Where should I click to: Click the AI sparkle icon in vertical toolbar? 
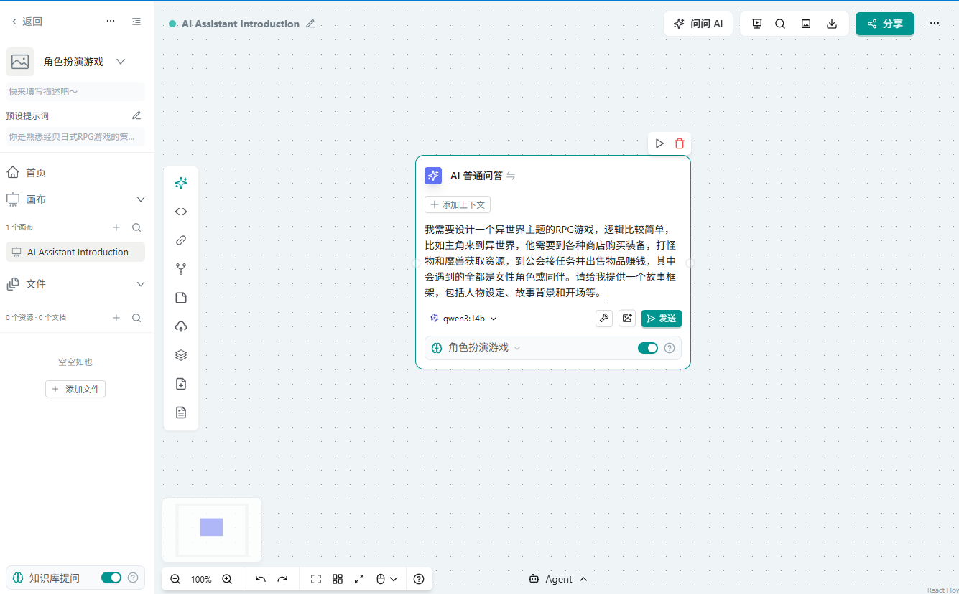tap(181, 183)
